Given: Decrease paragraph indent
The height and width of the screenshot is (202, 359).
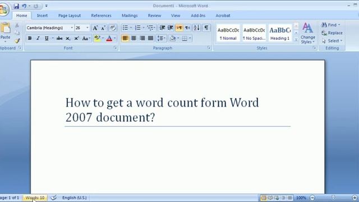Looking at the screenshot, I should pos(162,27).
